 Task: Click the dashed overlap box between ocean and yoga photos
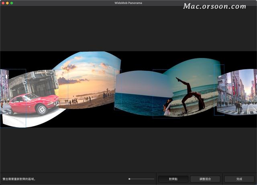(159, 95)
